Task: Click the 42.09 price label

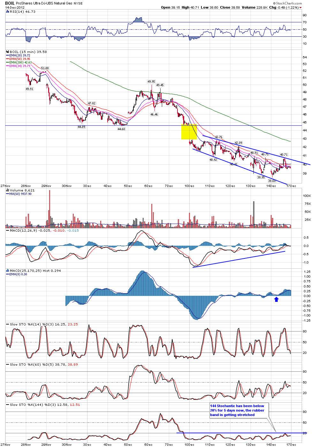Action: point(238,143)
